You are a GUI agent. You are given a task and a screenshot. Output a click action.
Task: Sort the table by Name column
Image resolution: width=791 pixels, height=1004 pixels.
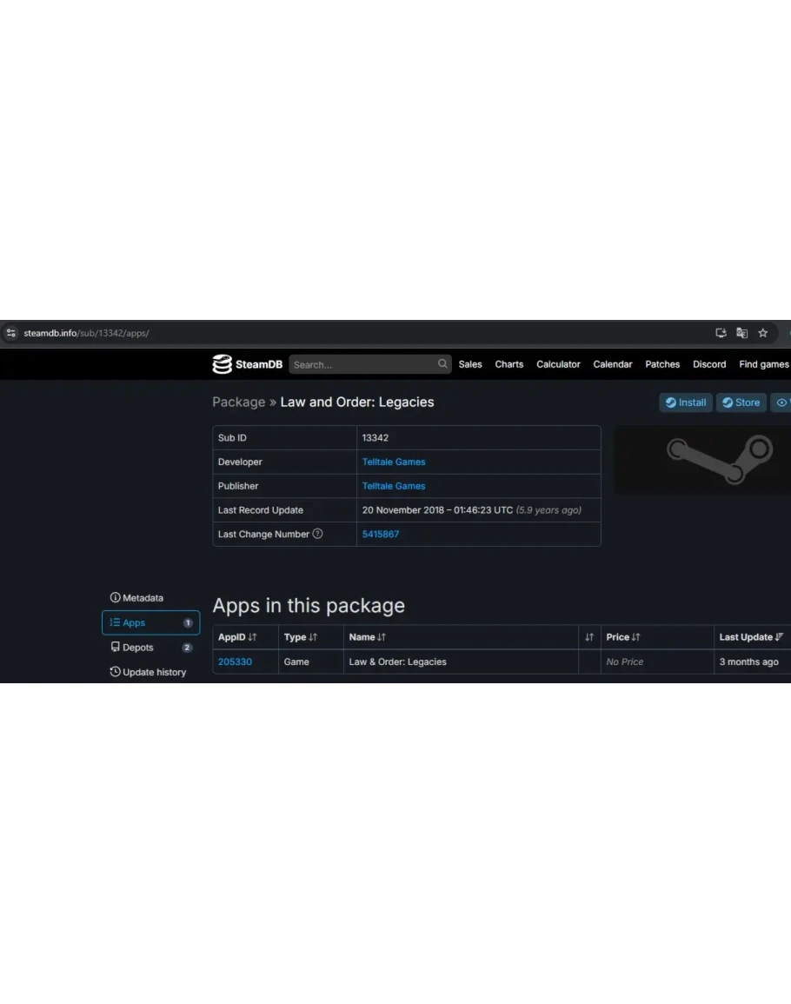click(x=367, y=637)
